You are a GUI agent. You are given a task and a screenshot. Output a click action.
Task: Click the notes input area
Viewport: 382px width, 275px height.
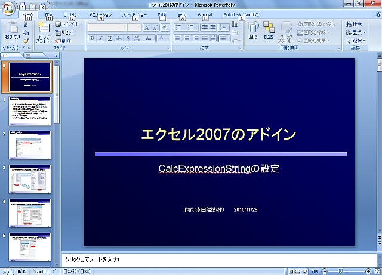[x=219, y=260]
